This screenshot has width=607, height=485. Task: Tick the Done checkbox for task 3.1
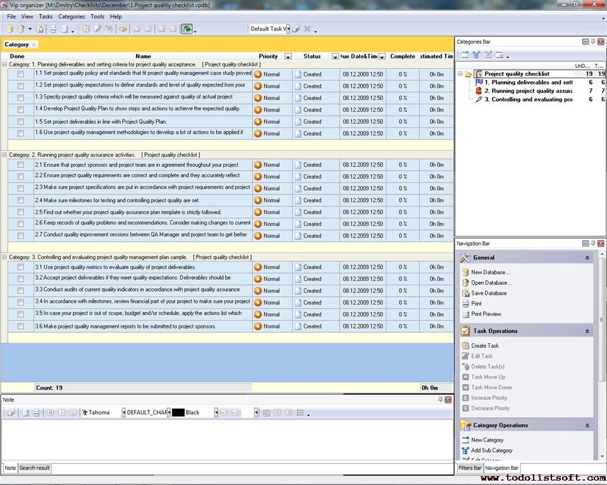(x=20, y=267)
